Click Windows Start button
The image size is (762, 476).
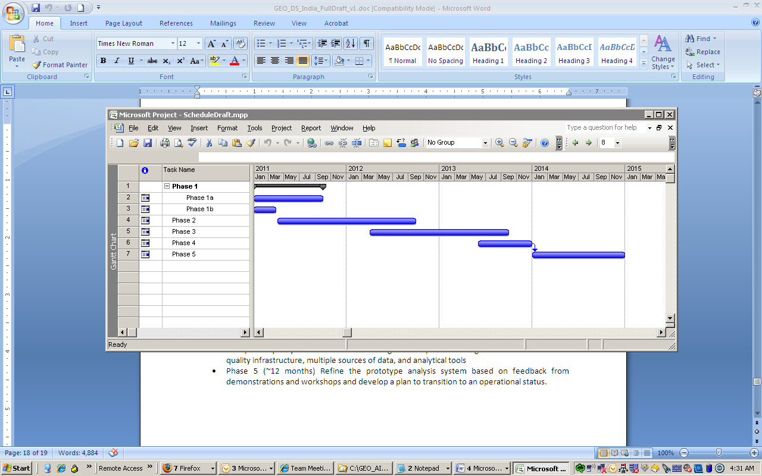pos(16,468)
